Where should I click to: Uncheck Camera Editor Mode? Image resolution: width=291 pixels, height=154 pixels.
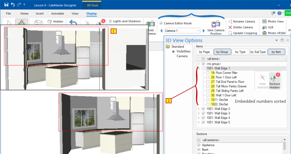coord(161,24)
